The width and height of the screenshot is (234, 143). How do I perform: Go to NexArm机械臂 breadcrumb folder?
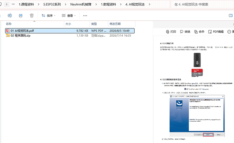81,4
